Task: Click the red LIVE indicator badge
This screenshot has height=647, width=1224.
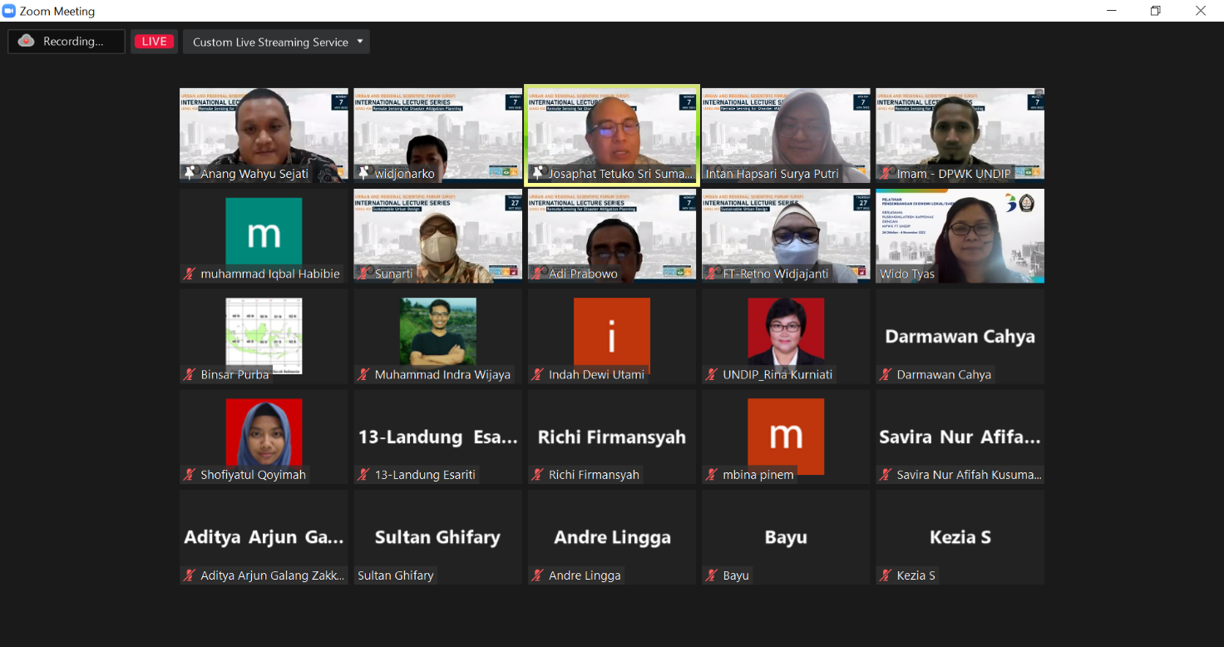Action: pos(154,42)
